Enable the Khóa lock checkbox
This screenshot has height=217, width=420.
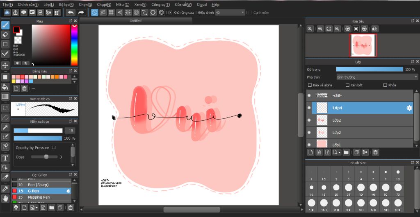[x=385, y=85]
